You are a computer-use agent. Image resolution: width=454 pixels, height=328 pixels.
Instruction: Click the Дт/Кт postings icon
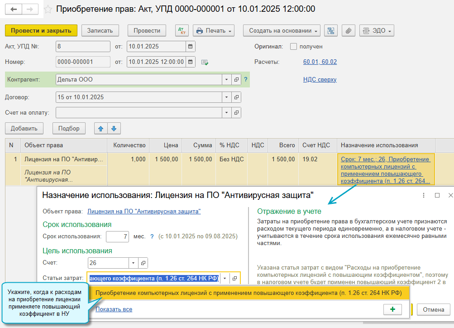(x=182, y=31)
